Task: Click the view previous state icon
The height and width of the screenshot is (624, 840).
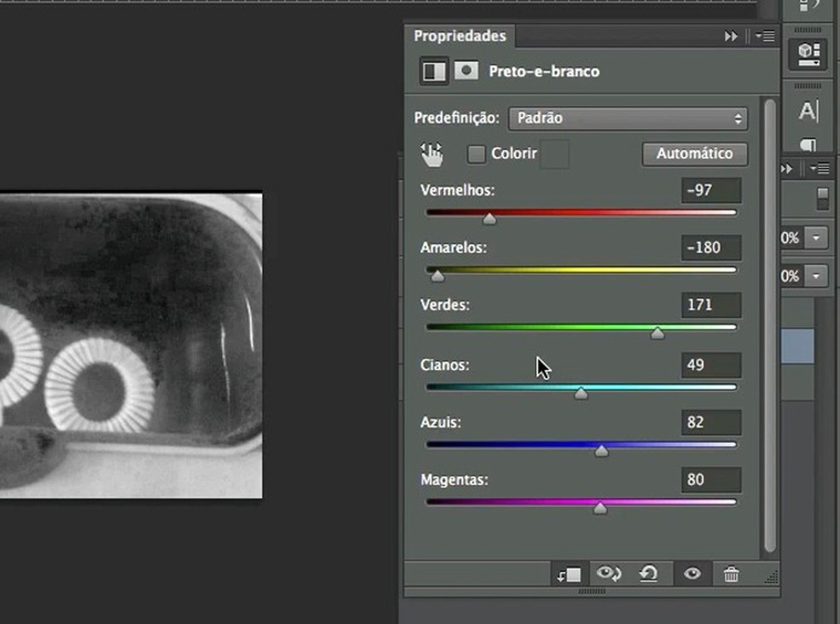Action: 609,574
